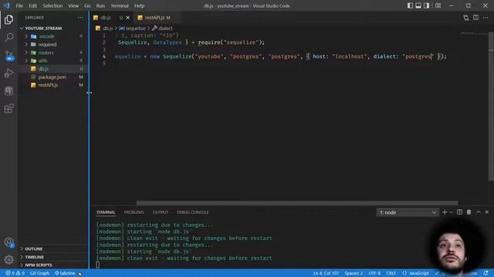This screenshot has height=277, width=494.
Task: Open the Terminal menu
Action: 120,5
